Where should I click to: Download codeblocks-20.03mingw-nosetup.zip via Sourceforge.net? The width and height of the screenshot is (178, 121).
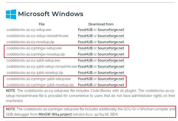111,54
